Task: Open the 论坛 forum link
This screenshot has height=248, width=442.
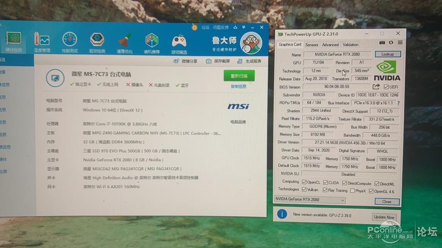Action: point(205,27)
